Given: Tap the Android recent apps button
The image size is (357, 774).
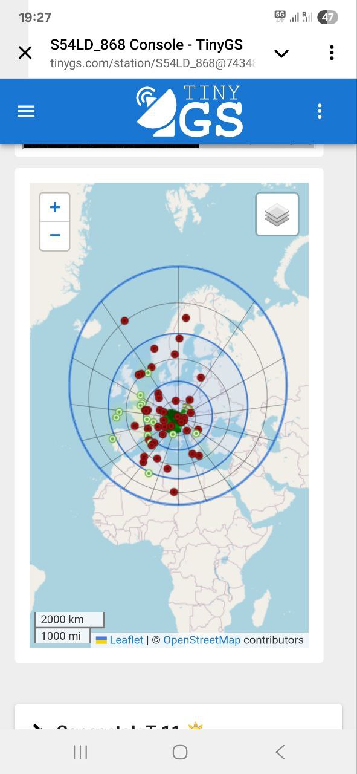Looking at the screenshot, I should pyautogui.click(x=80, y=752).
